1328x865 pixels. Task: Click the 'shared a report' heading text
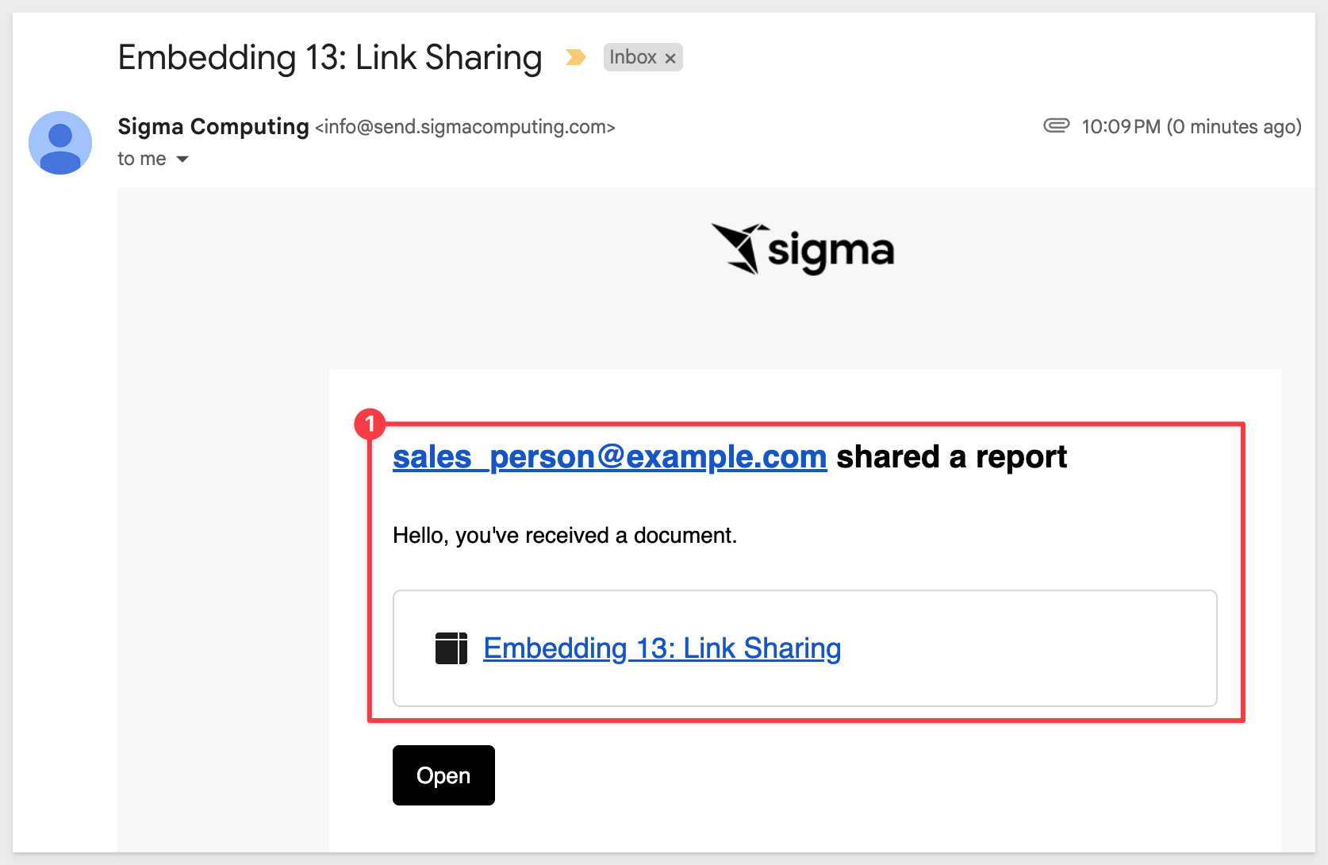[x=951, y=457]
